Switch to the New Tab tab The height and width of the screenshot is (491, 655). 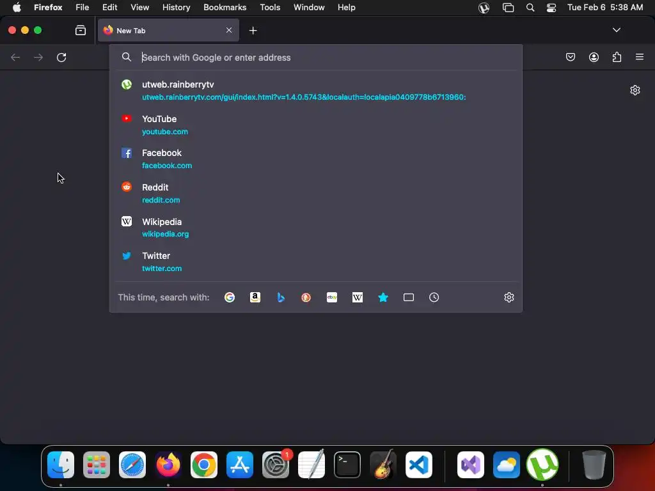tap(168, 30)
